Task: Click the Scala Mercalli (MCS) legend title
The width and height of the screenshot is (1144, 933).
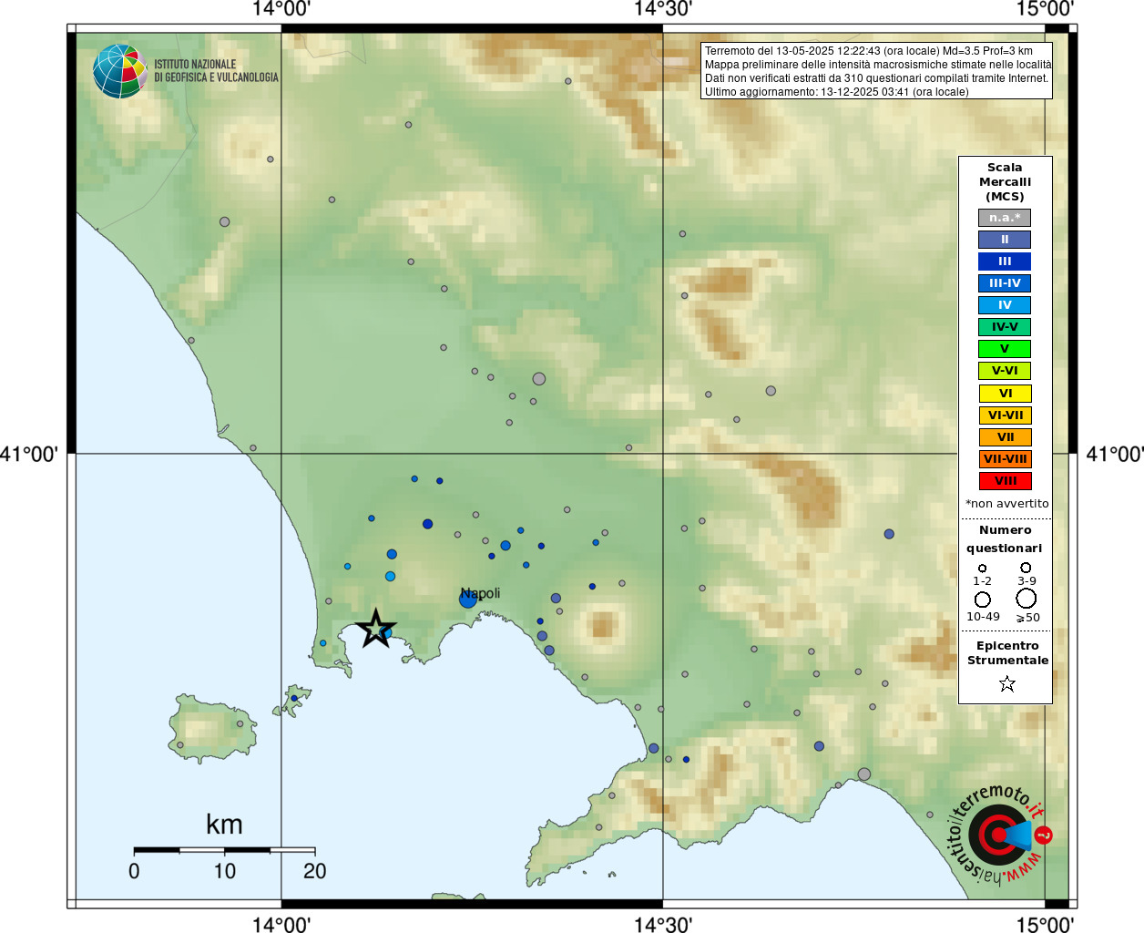Action: click(1005, 182)
